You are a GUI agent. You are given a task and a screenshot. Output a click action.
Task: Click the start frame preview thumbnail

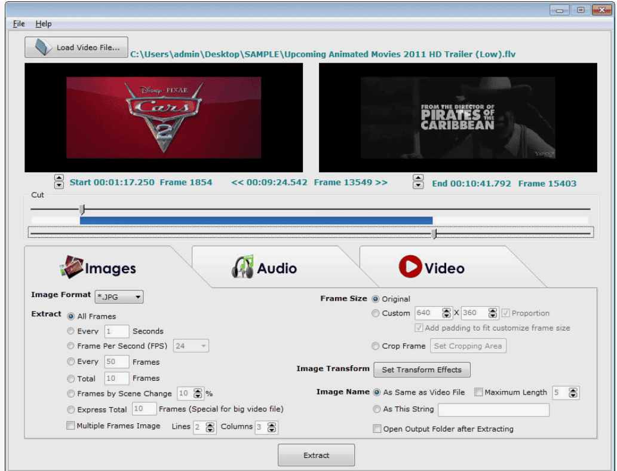tap(164, 118)
